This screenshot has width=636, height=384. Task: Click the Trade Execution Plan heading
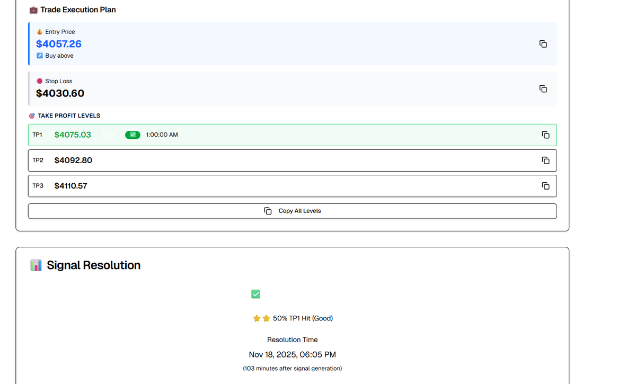click(78, 10)
